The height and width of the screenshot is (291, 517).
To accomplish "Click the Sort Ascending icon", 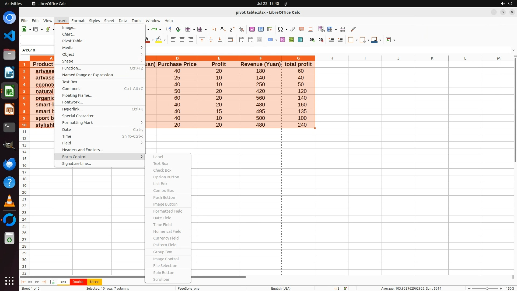I will point(223,29).
